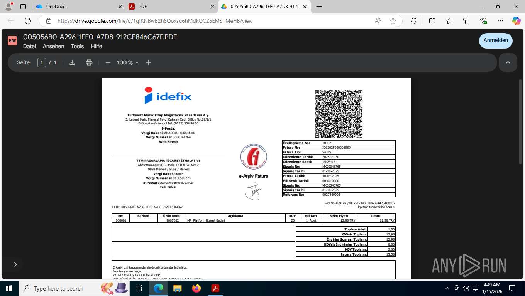Reload the current page
Viewport: 525px width, 296px height.
coord(28,21)
